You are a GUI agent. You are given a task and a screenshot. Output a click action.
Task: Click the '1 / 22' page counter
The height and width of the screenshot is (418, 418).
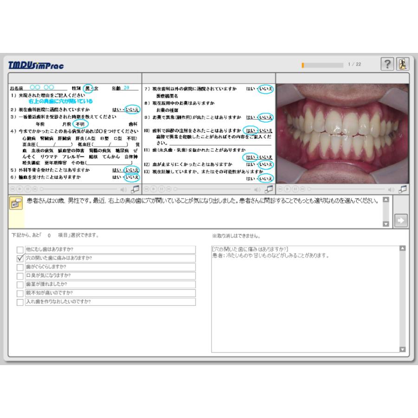[x=354, y=64]
